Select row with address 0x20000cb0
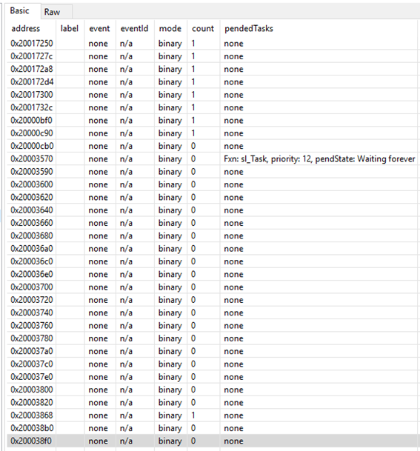 (x=213, y=146)
